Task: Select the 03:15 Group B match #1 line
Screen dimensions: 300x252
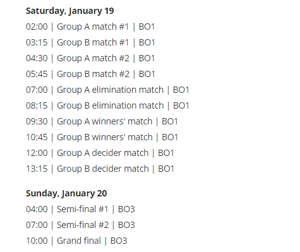Action: tap(90, 42)
